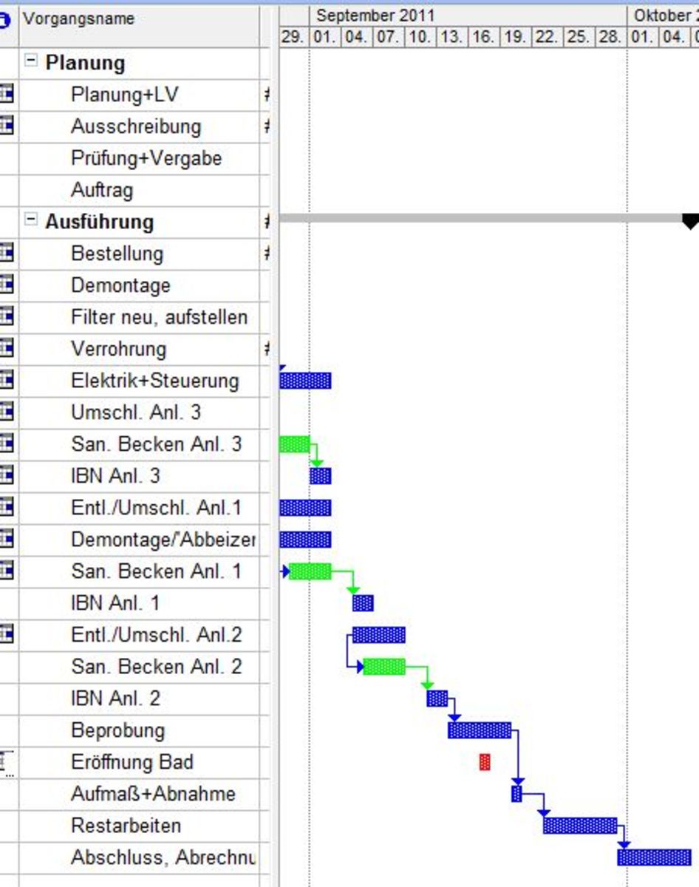The width and height of the screenshot is (699, 887).
Task: Select the Restarbeiten task name
Action: click(126, 826)
